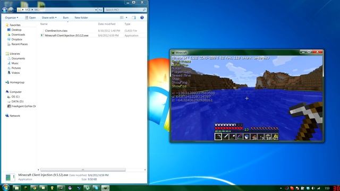Screen dimensions: 340x191
Task: Click the Speed Mine entry in Minecraft overlay
Action: click(x=181, y=75)
